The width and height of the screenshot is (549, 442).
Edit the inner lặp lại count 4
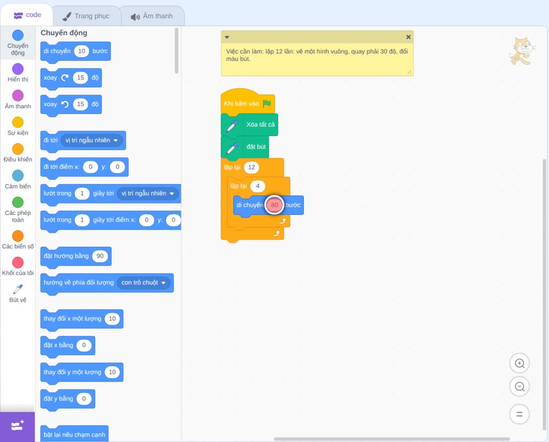pos(257,186)
